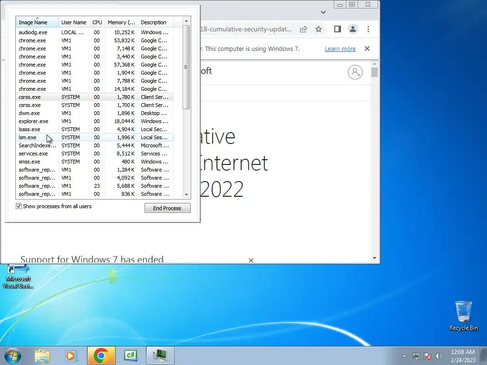Dismiss the Windows 7 warning infobar
Screen dimensions: 487x365
pos(367,48)
